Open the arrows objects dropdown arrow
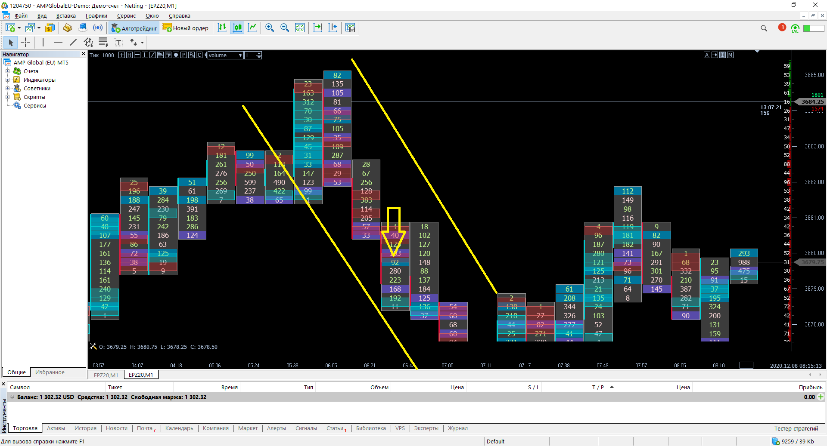 point(142,42)
